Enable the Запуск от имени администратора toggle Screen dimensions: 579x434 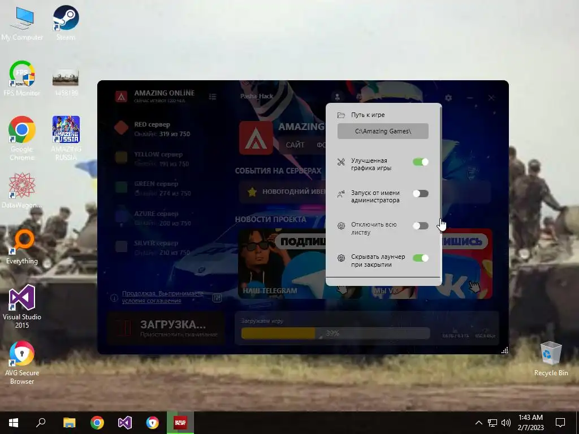point(421,194)
